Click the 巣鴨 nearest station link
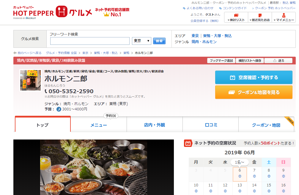Image resolution: width=299 pixels, height=195 pixels. tap(293, 3)
